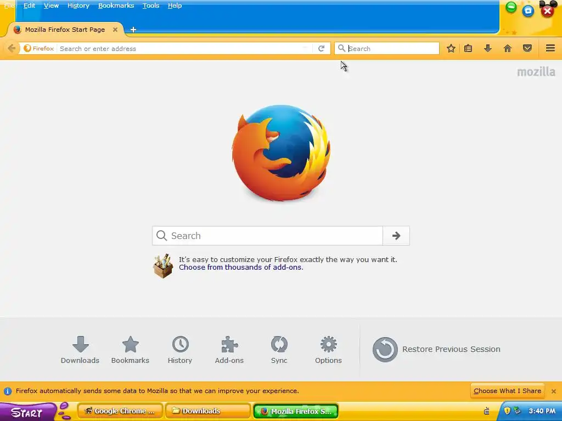
Task: Open Sync shortcut on start page
Action: pyautogui.click(x=279, y=350)
